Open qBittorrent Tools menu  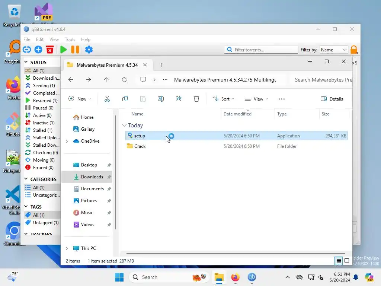70,39
